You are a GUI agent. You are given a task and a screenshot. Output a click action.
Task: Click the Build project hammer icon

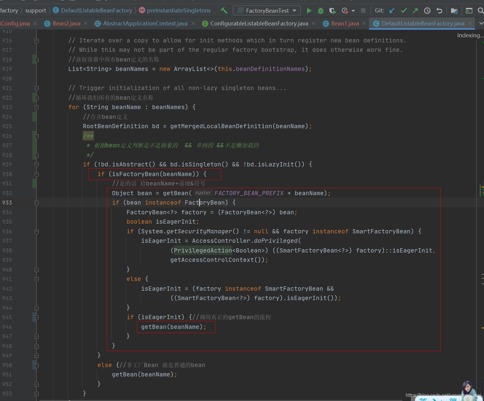pyautogui.click(x=224, y=11)
